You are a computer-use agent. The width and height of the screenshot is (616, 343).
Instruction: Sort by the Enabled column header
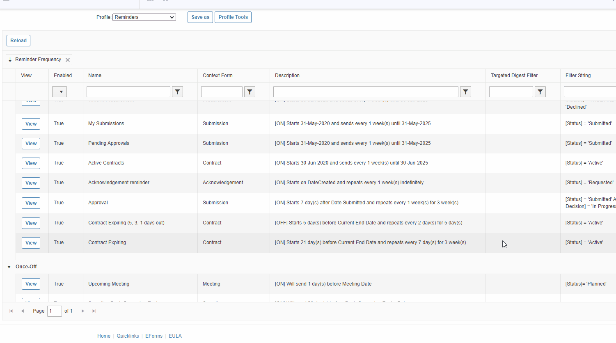coord(63,75)
